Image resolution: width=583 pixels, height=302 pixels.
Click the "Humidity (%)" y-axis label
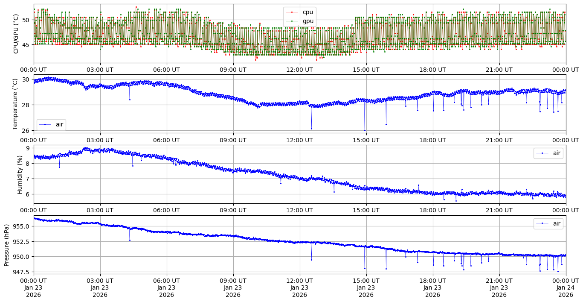click(20, 174)
